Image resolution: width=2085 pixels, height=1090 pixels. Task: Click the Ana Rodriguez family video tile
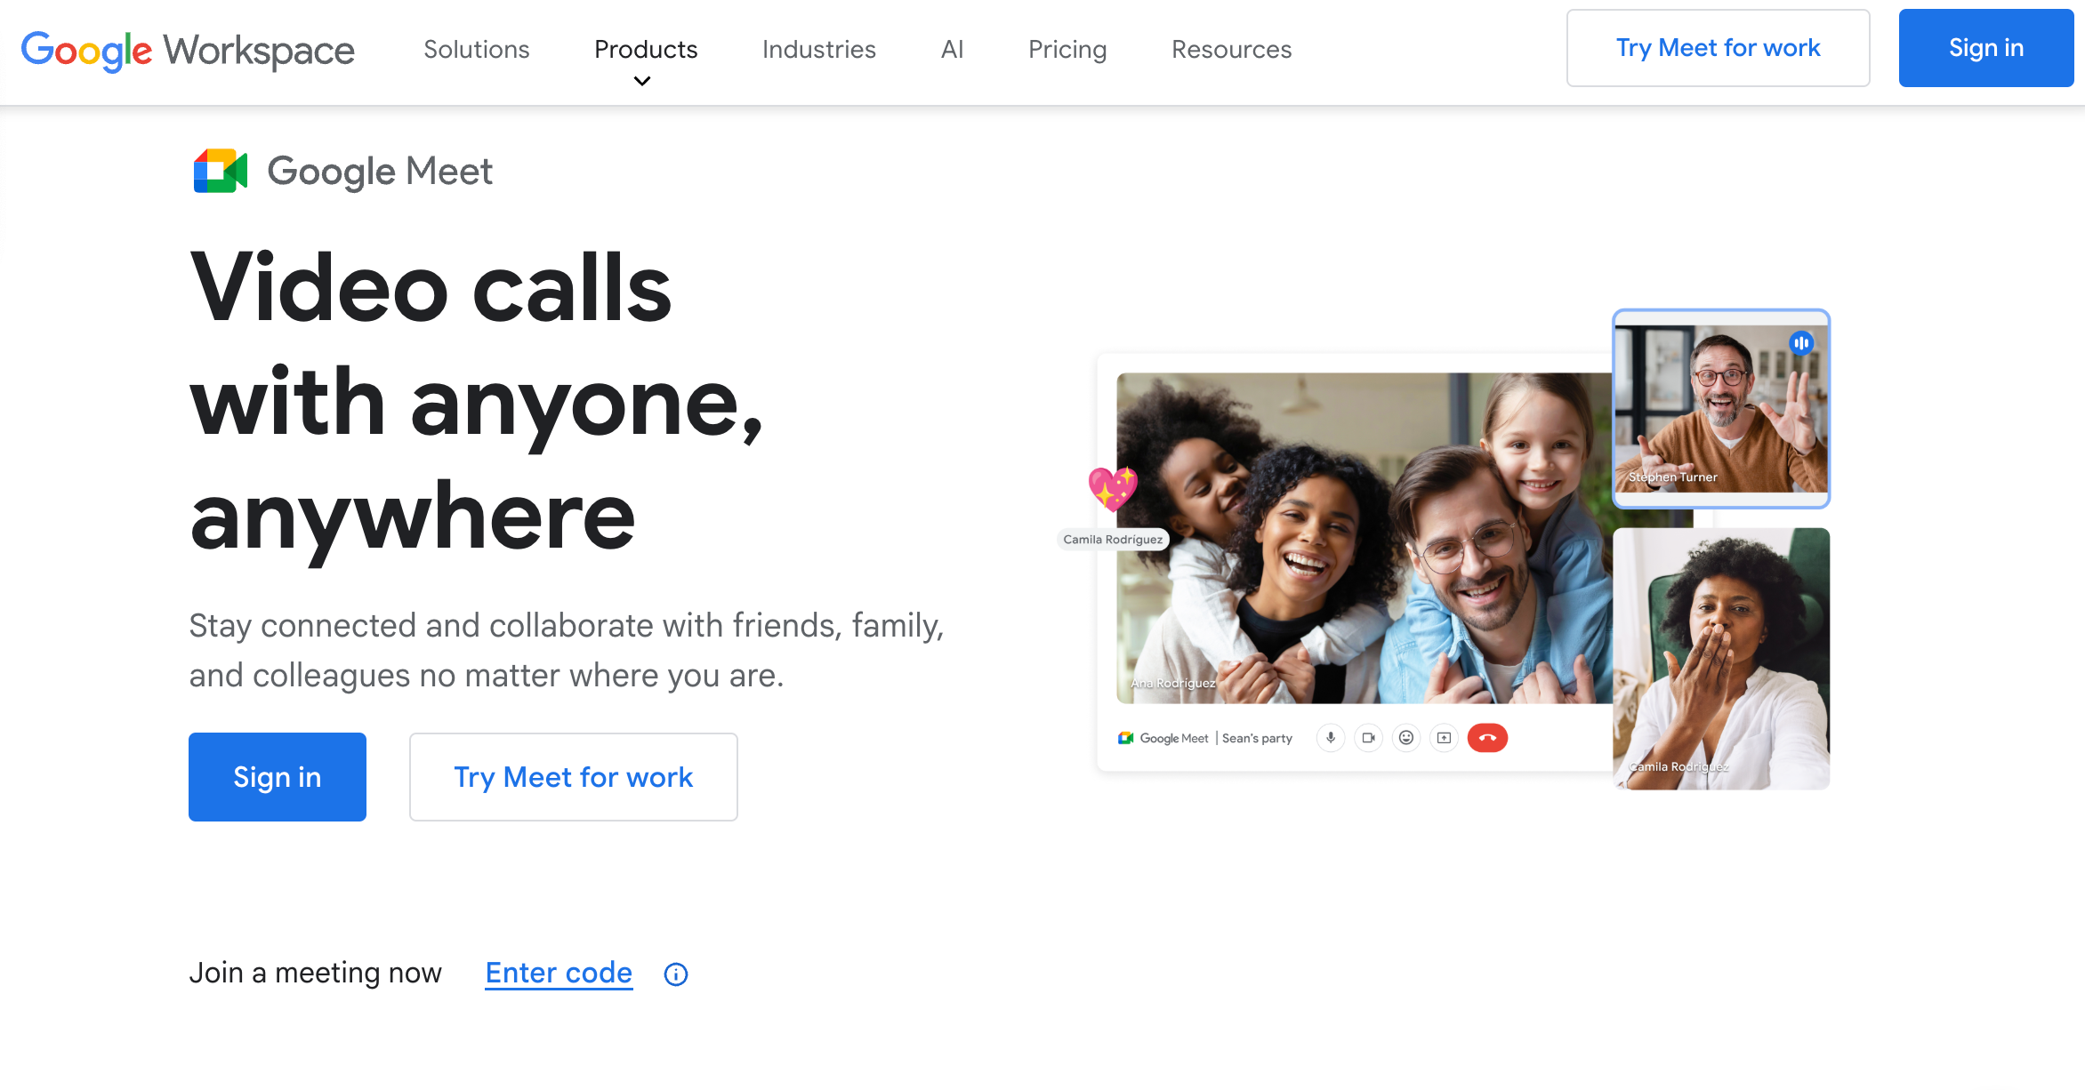click(1365, 538)
